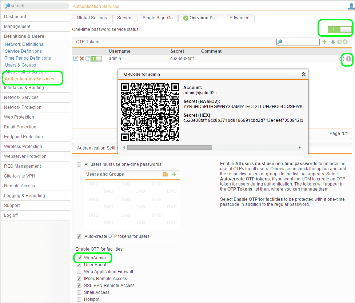Click the sync clock icon in admin row
The image size is (355, 303).
(x=342, y=59)
